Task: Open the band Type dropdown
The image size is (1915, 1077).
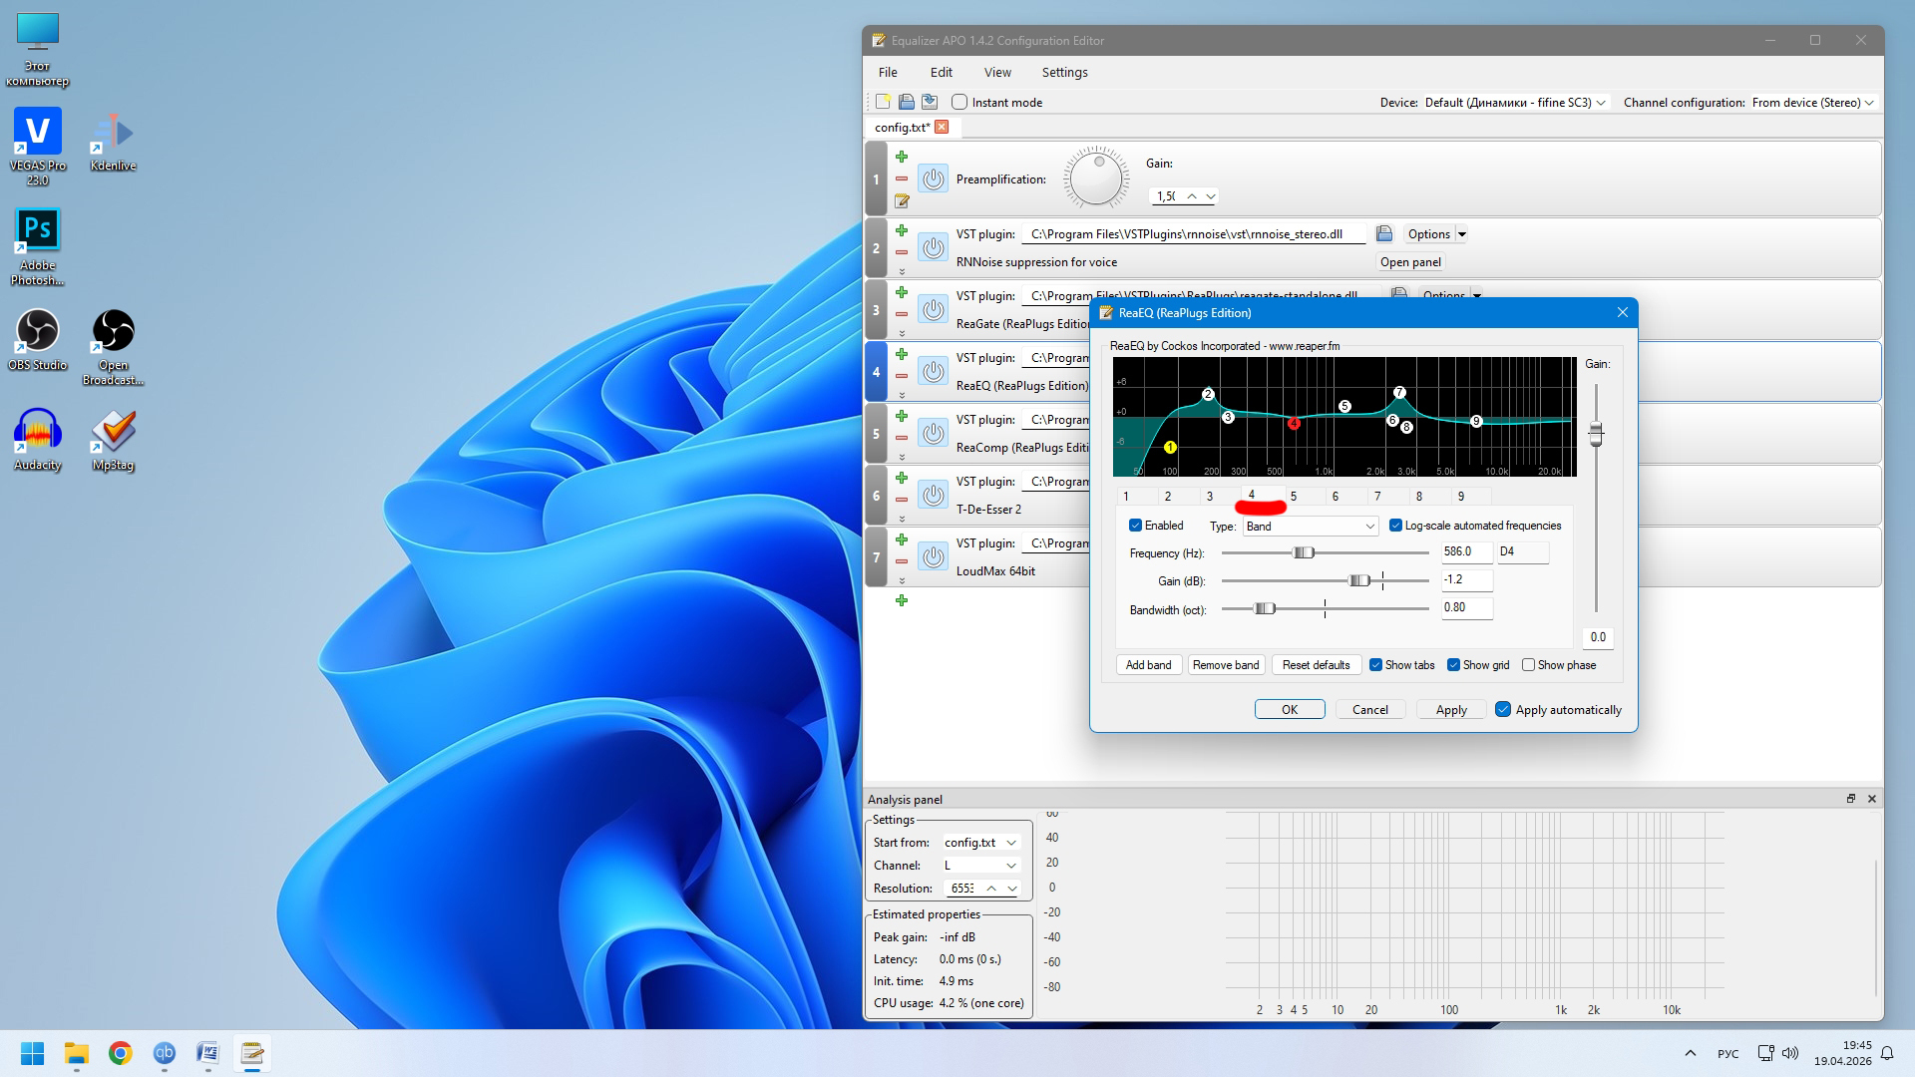Action: (1311, 527)
